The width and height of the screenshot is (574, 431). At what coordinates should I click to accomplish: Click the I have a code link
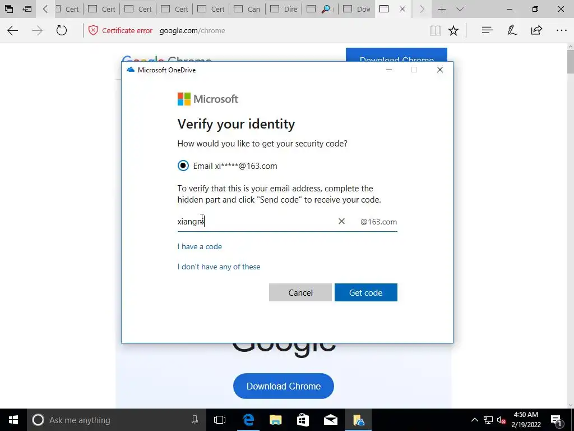[200, 246]
